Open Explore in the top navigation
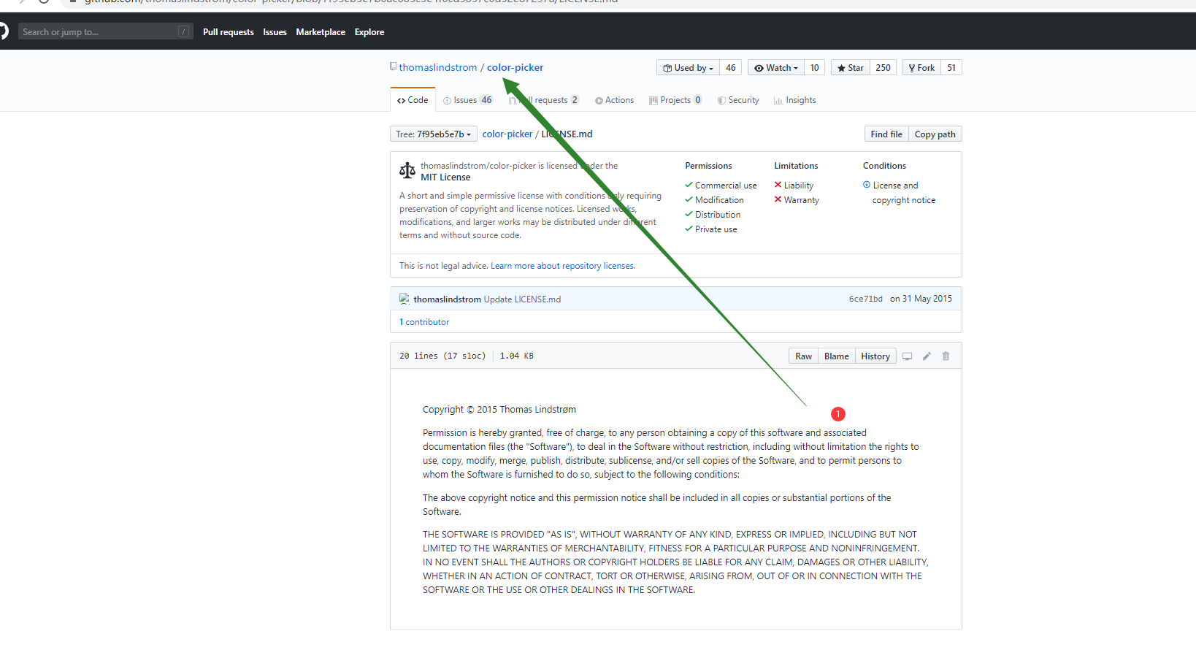The image size is (1196, 650). point(369,32)
